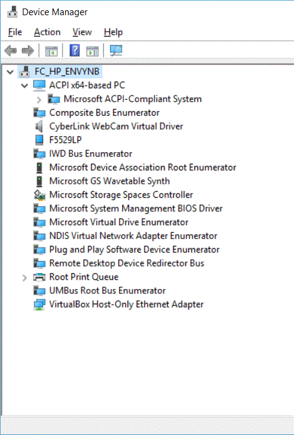Click the Forward arrow toolbar icon
This screenshot has width=294, height=435.
pos(28,50)
